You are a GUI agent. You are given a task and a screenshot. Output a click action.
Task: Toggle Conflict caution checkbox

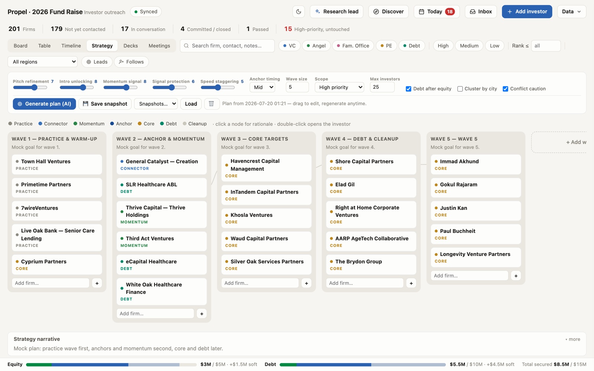click(x=505, y=89)
